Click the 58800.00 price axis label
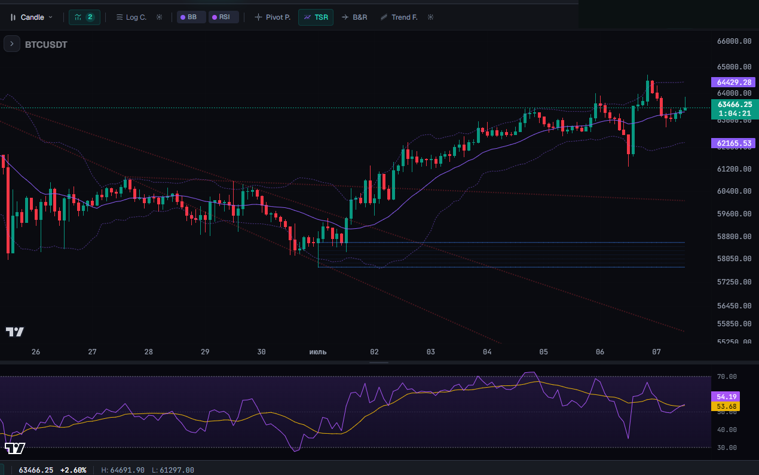Image resolution: width=759 pixels, height=475 pixels. click(734, 237)
